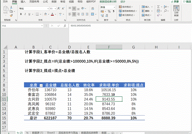This screenshot has width=192, height=134.
Task: Toggle underline formatting
Action: tap(28, 15)
